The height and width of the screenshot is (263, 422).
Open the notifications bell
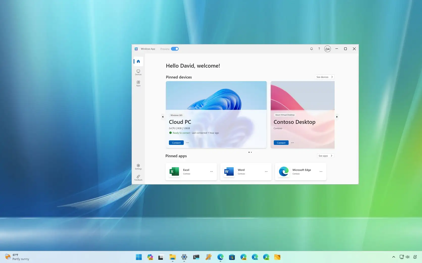click(x=311, y=49)
